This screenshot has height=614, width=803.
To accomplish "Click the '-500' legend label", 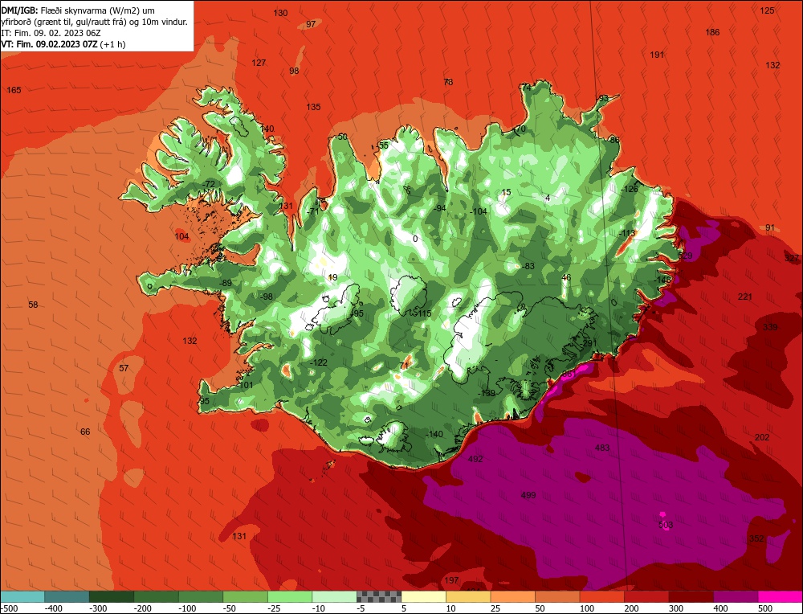I will (9, 608).
